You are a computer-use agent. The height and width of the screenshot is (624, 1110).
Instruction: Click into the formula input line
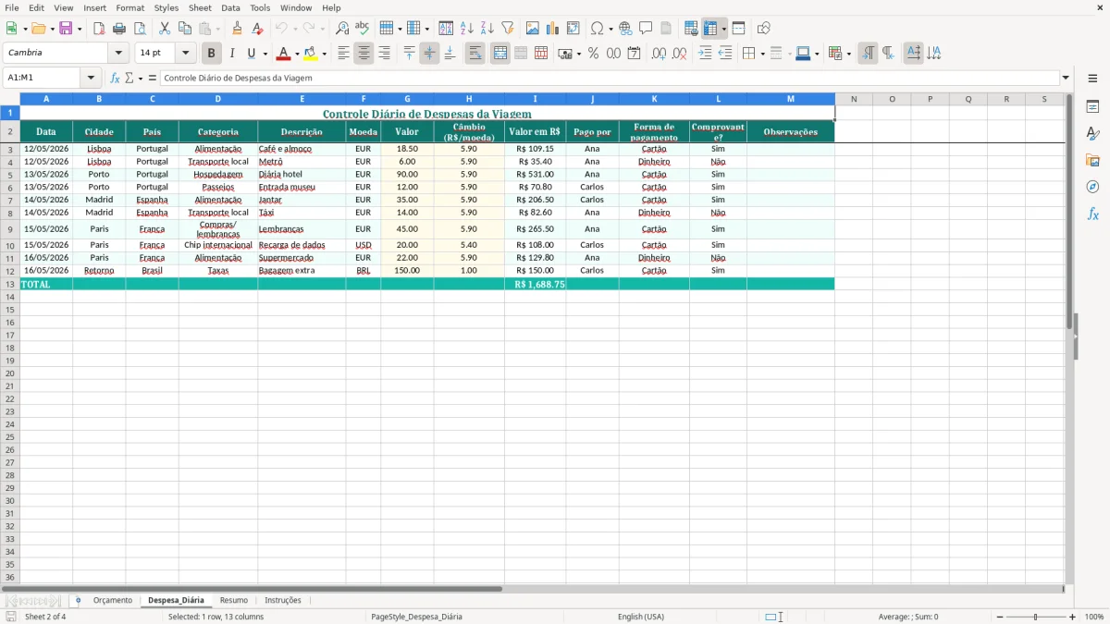[x=610, y=78]
